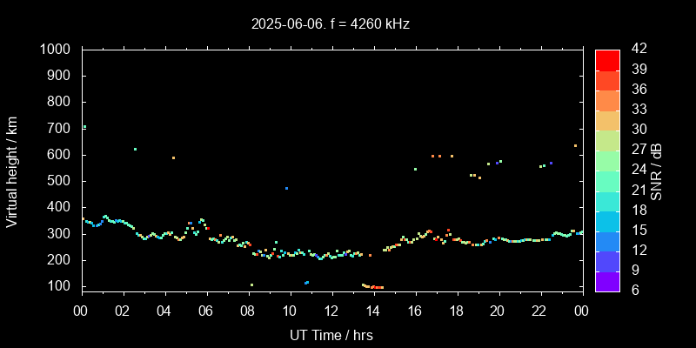Select the orange point cluster near 100 km at 14 hrs

[374, 286]
